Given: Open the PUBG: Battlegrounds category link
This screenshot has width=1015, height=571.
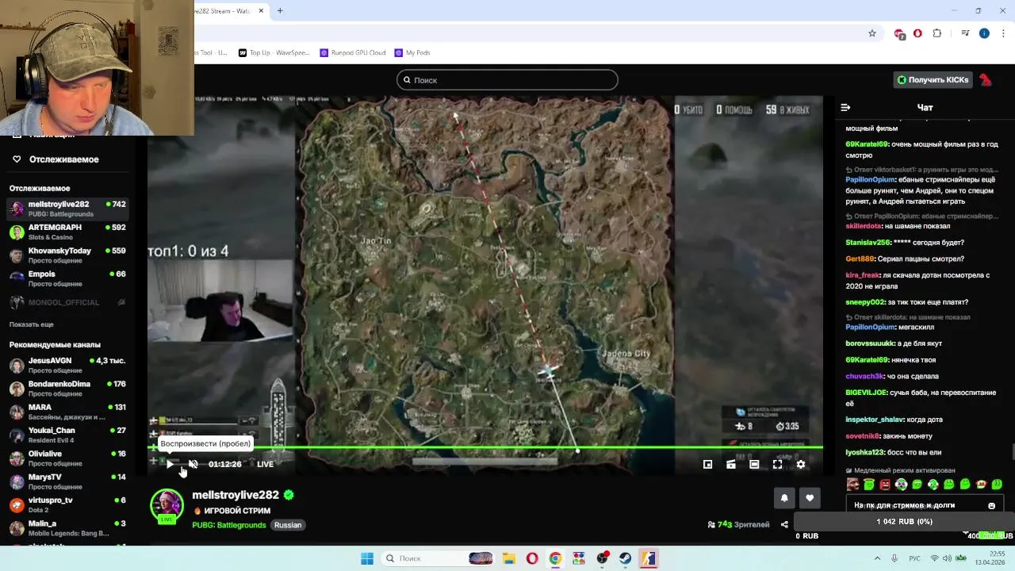Looking at the screenshot, I should [x=229, y=525].
